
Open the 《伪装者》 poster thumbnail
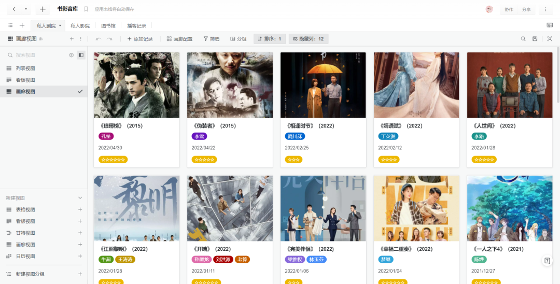coord(230,86)
